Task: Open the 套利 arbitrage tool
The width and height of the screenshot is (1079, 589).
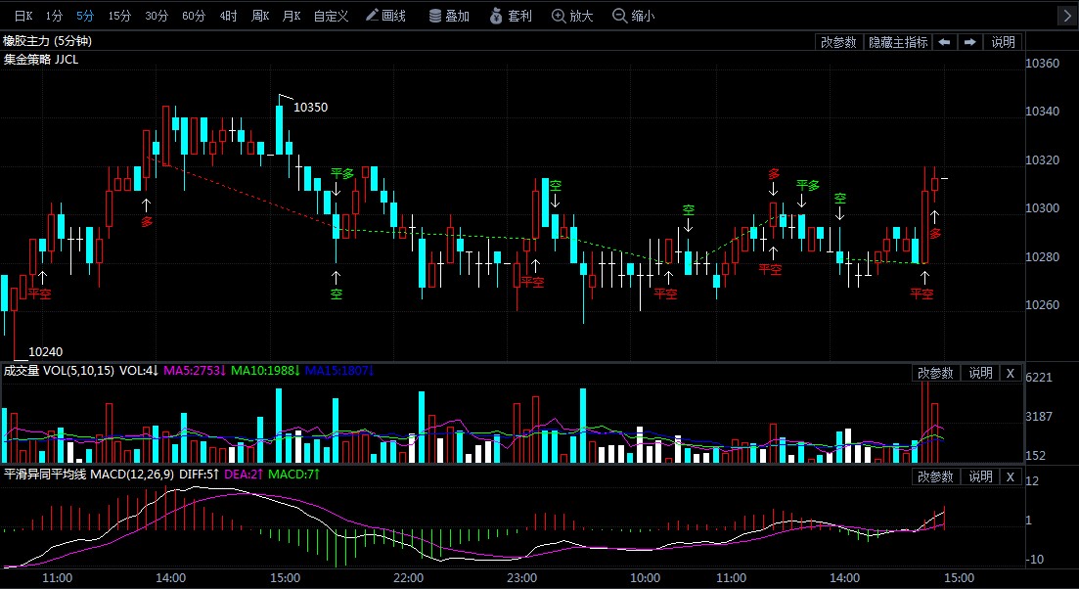Action: click(x=510, y=16)
